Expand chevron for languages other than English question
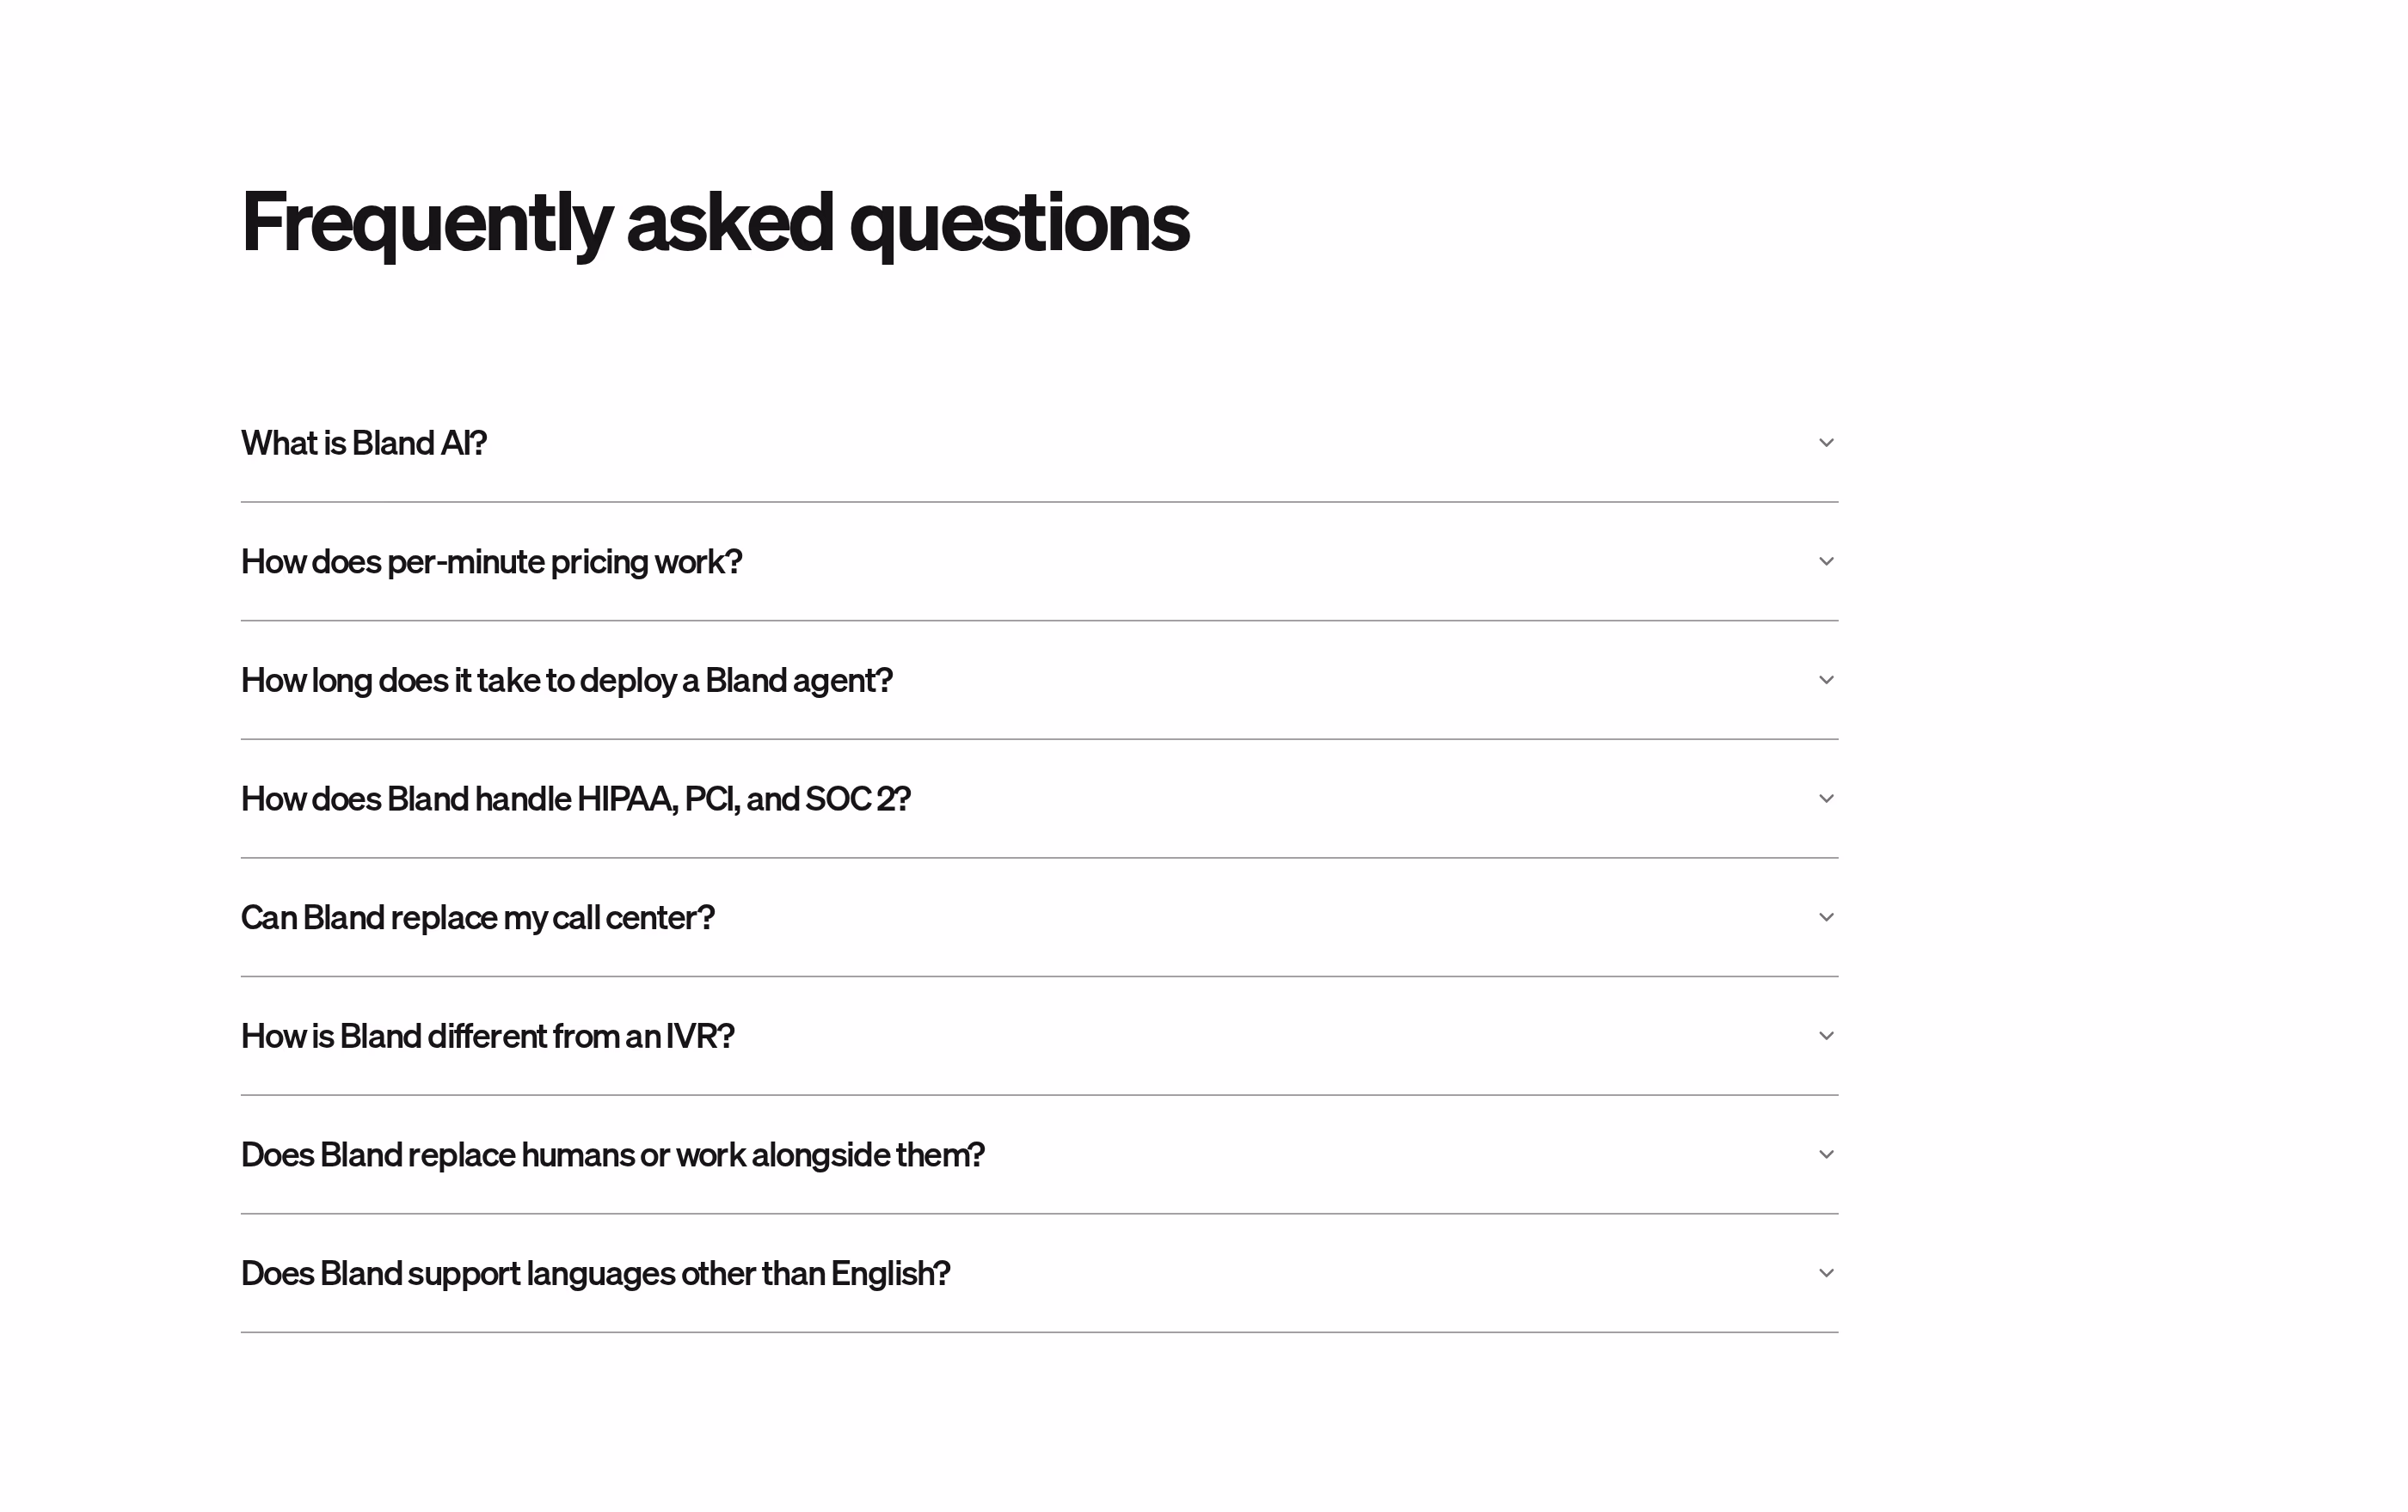Screen dimensions: 2408x1512 click(1826, 1273)
